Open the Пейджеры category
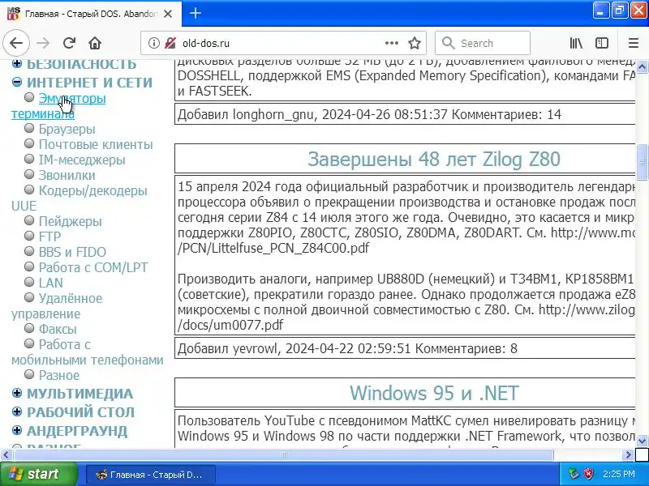 [70, 221]
